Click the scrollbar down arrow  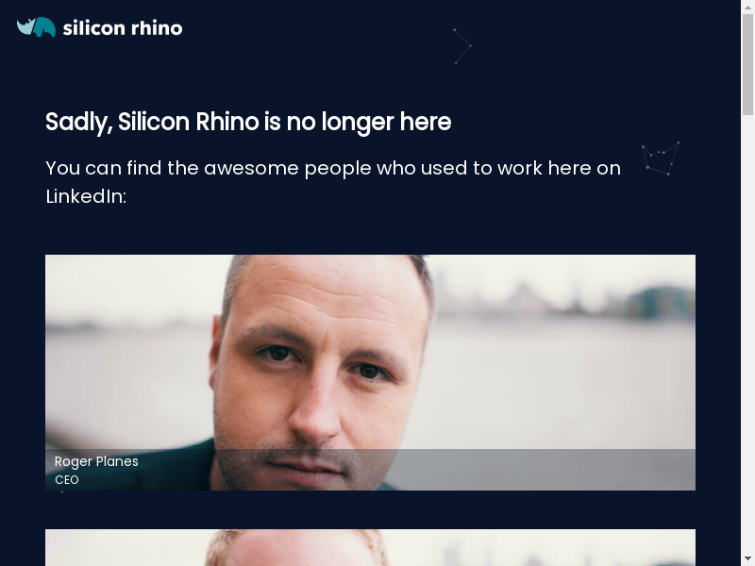pyautogui.click(x=747, y=559)
